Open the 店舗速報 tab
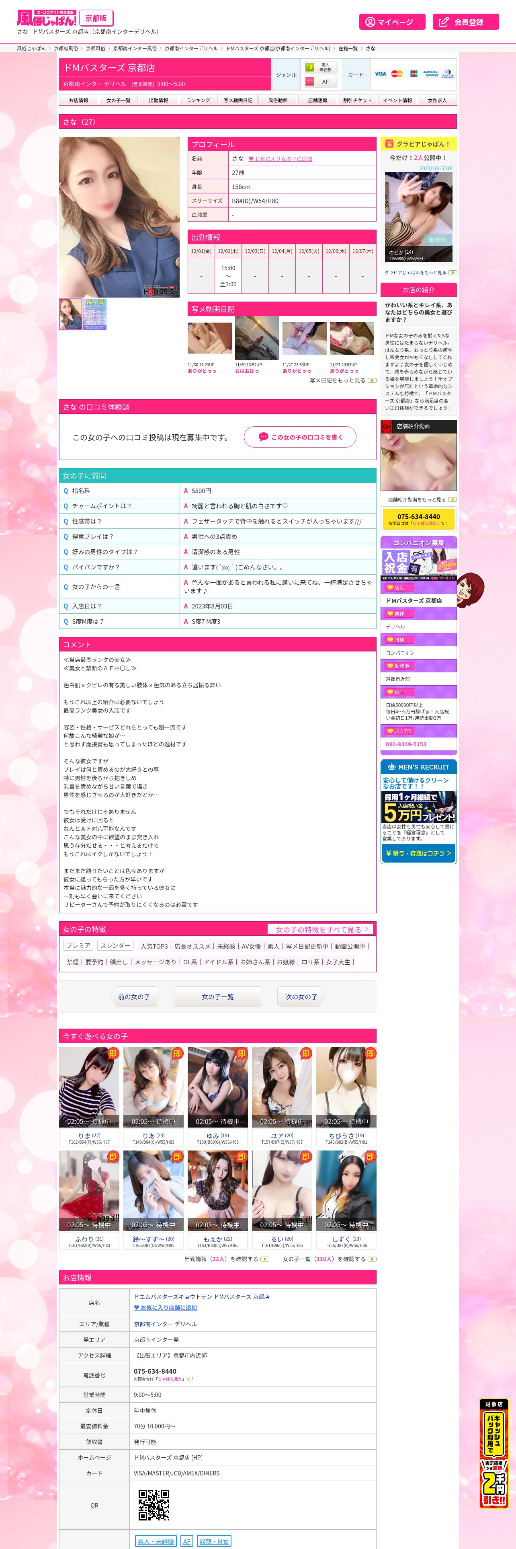The width and height of the screenshot is (516, 1549). tap(318, 101)
